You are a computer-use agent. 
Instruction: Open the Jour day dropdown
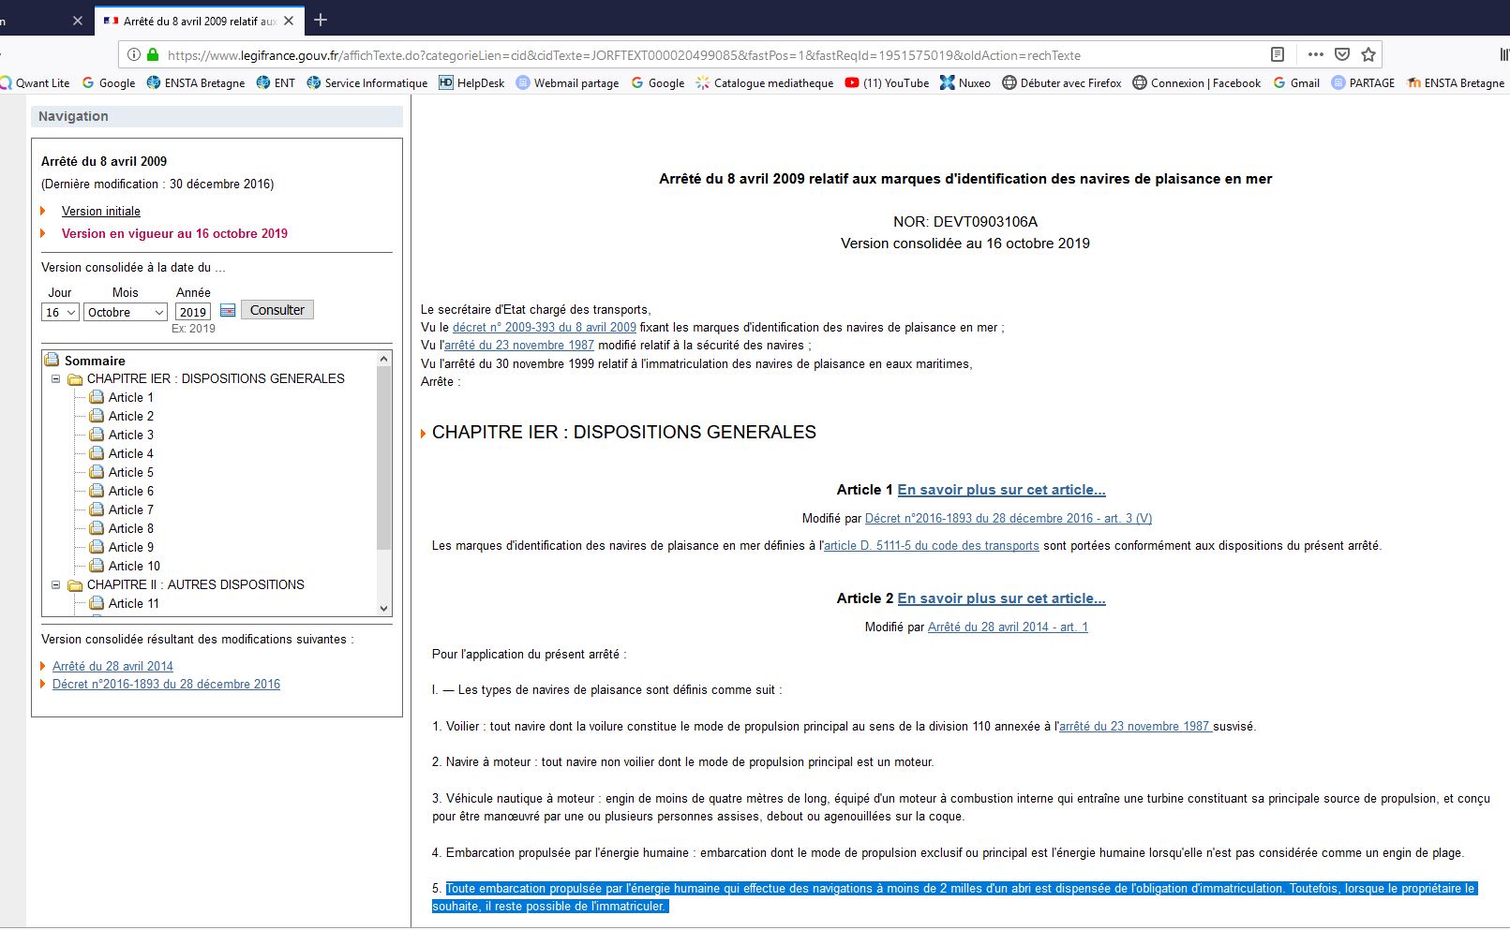[60, 313]
